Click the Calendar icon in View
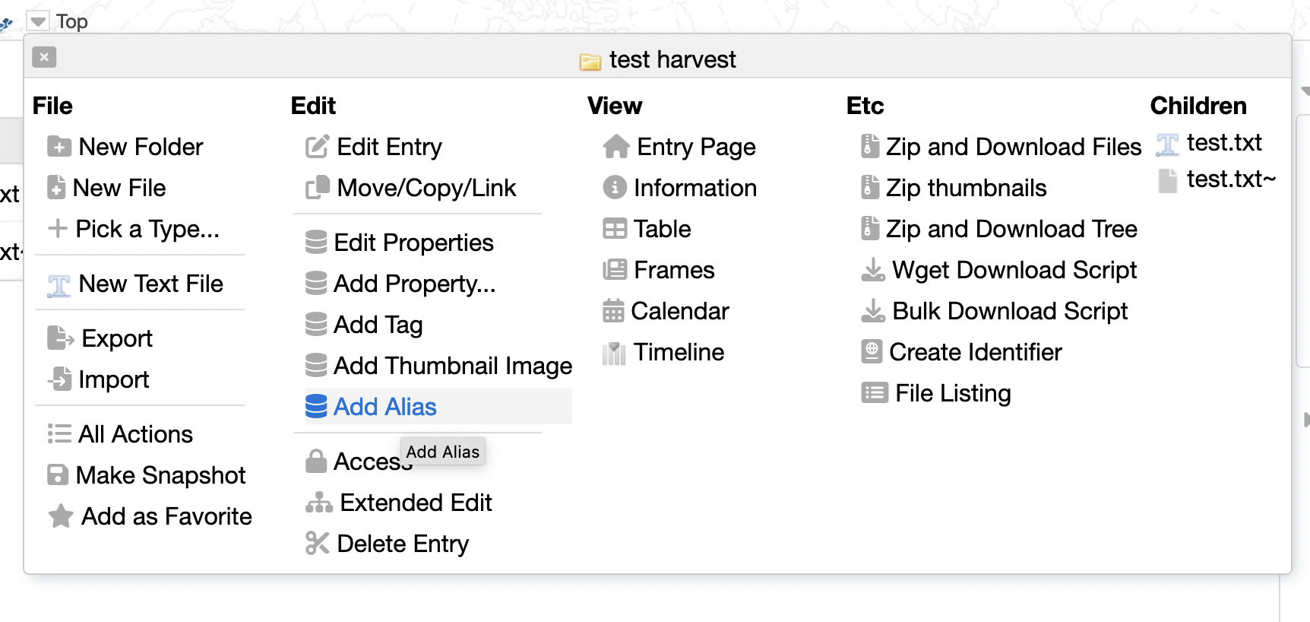The width and height of the screenshot is (1310, 622). (x=613, y=311)
